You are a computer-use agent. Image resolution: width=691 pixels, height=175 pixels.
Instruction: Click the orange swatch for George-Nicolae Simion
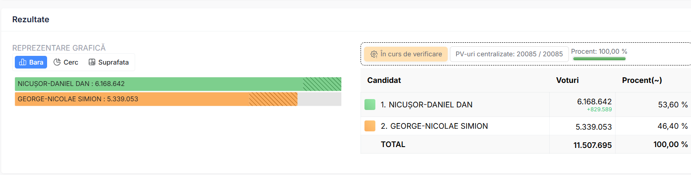tap(370, 126)
